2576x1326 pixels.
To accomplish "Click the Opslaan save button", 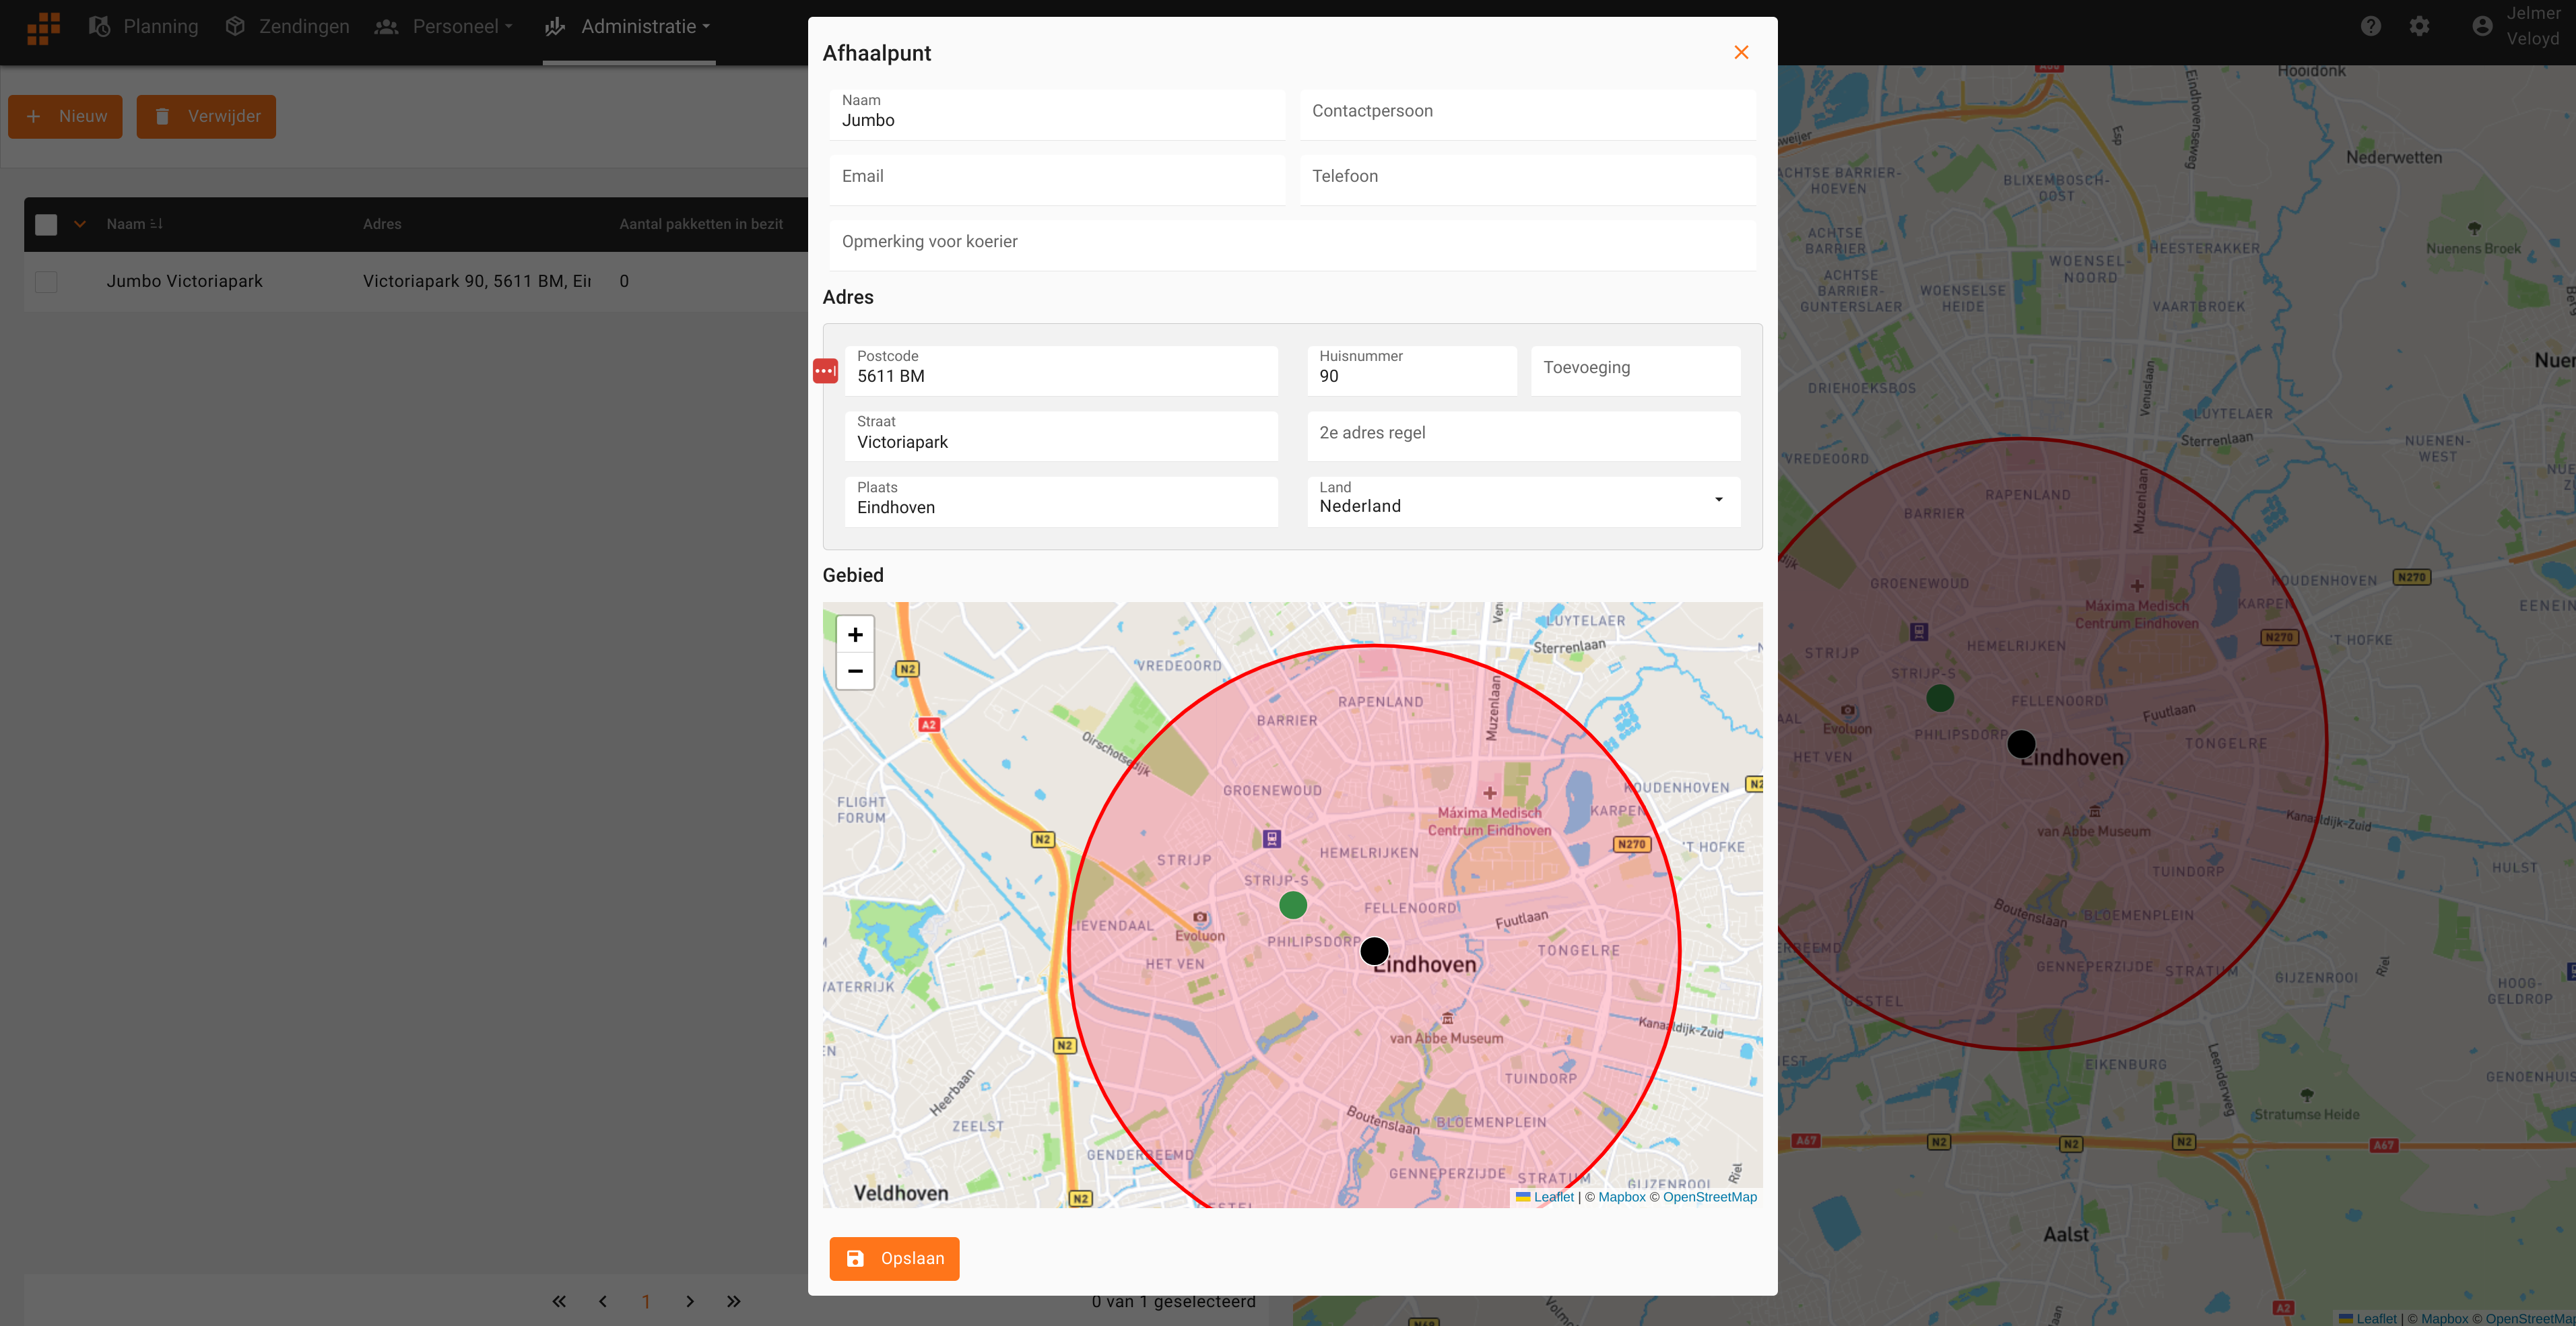I will click(x=894, y=1258).
